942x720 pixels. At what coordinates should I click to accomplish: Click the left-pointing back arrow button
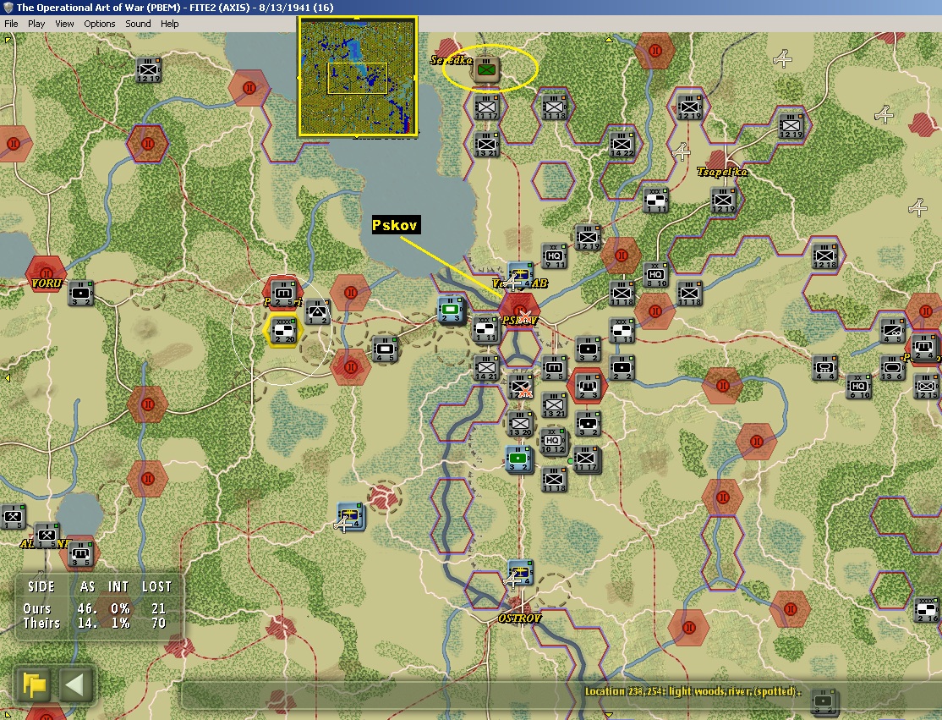[x=75, y=684]
